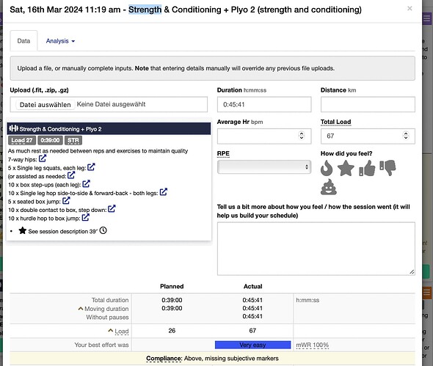
Task: Choose the thumbs down feeling icon
Action: 387,168
